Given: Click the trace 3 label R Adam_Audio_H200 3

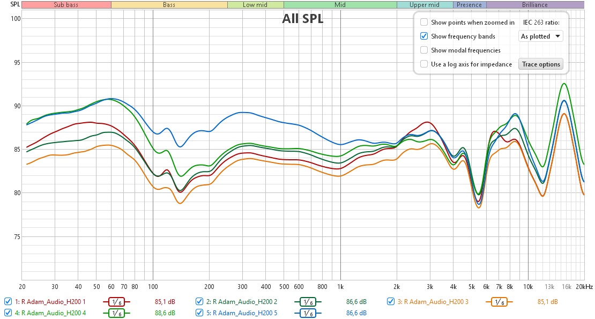Looking at the screenshot, I should [433, 301].
